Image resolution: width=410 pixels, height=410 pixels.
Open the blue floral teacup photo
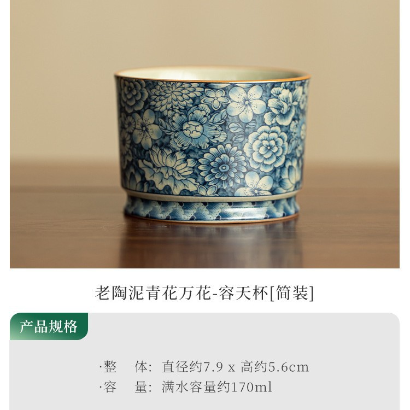204,134
